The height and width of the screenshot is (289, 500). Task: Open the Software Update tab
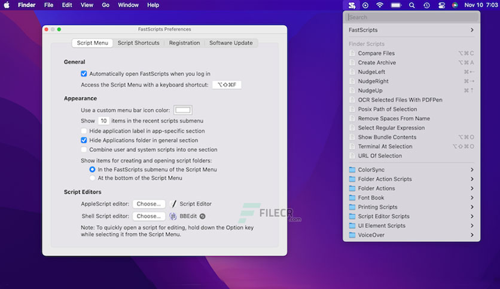[231, 42]
